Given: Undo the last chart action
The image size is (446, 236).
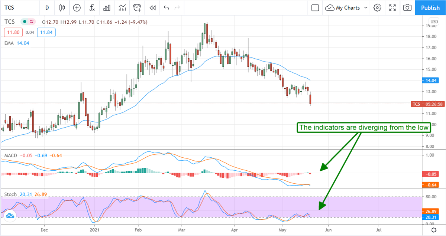Looking at the screenshot, I should (166, 7).
